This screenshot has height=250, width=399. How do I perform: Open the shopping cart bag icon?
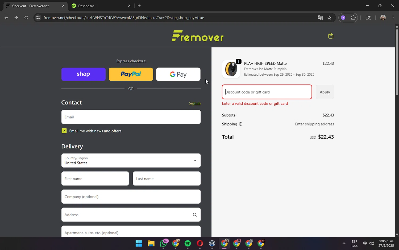(331, 36)
